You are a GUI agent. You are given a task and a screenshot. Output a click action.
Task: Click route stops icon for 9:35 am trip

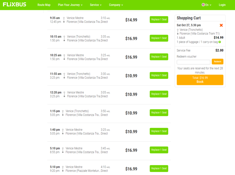pos(64,20)
